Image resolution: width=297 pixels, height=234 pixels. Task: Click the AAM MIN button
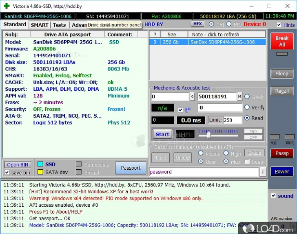[x=253, y=131]
